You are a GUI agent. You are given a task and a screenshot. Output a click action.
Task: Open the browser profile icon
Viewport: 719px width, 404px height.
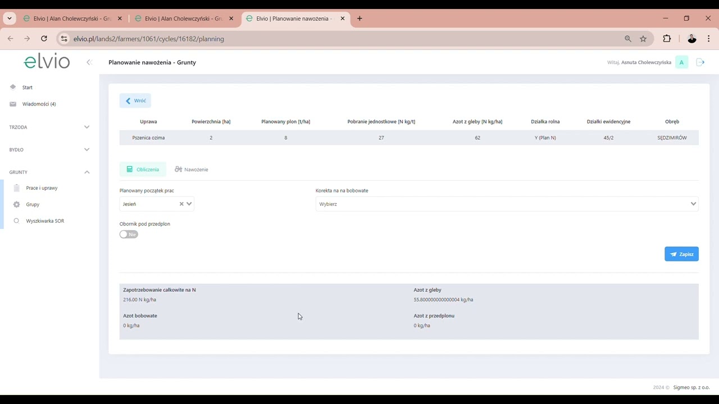(x=692, y=39)
